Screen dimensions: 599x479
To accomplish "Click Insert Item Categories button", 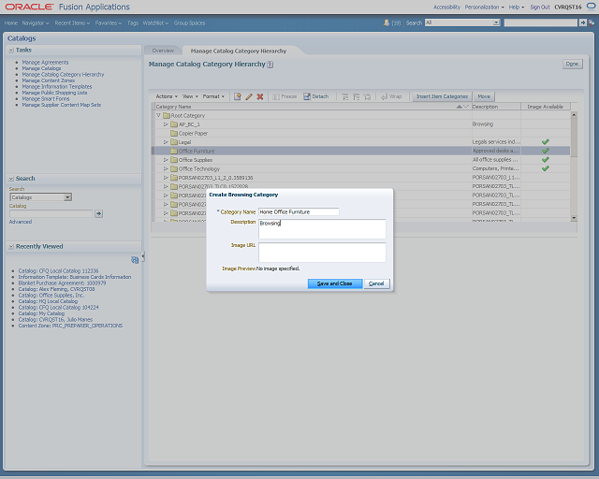I will 442,96.
